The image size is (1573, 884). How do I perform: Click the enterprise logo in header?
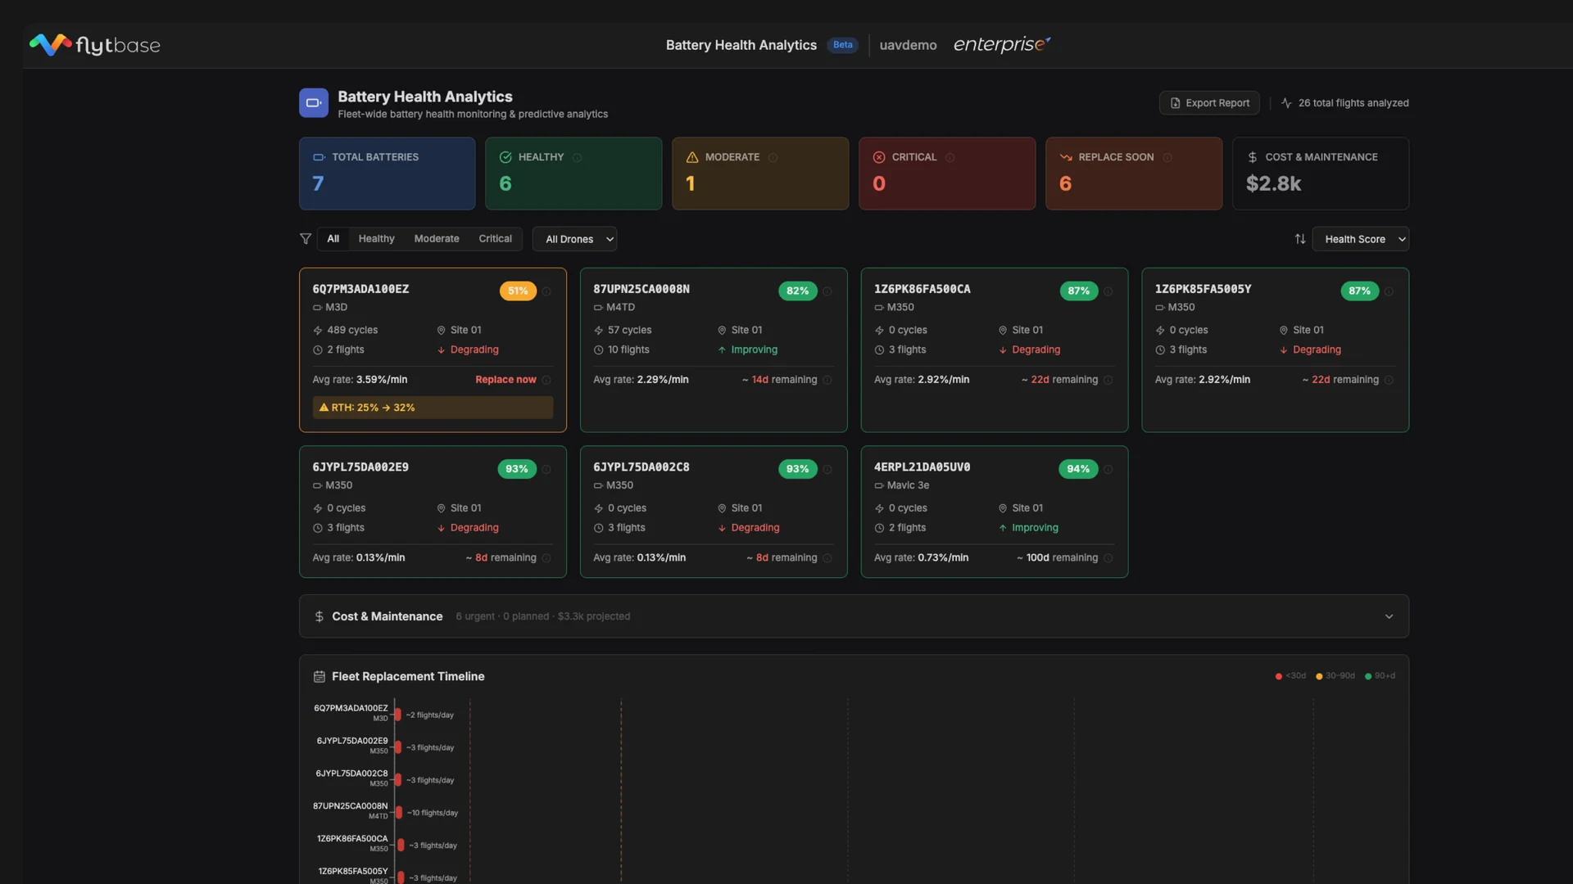coord(1002,44)
